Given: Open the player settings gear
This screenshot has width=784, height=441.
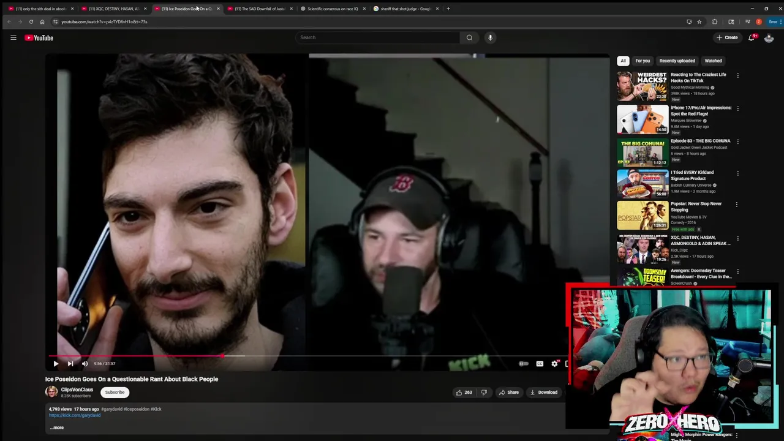Looking at the screenshot, I should click(x=554, y=364).
